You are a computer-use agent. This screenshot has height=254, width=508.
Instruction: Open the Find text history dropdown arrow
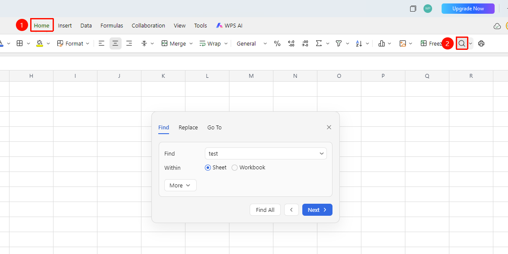click(321, 153)
